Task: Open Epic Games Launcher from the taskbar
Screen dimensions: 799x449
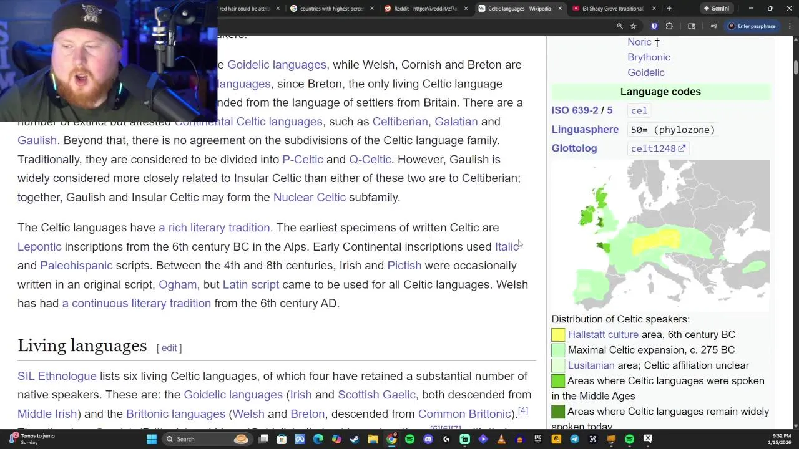Action: click(537, 439)
